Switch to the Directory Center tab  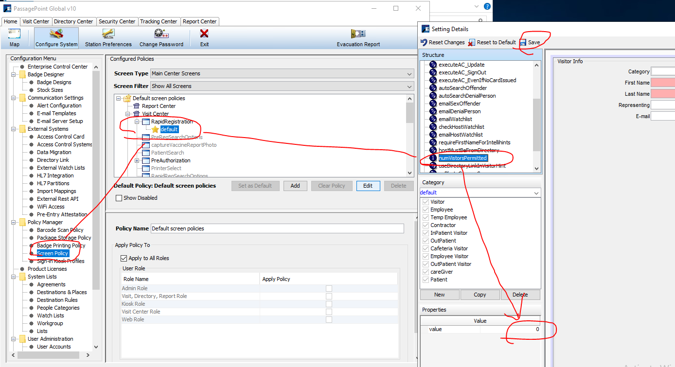73,21
